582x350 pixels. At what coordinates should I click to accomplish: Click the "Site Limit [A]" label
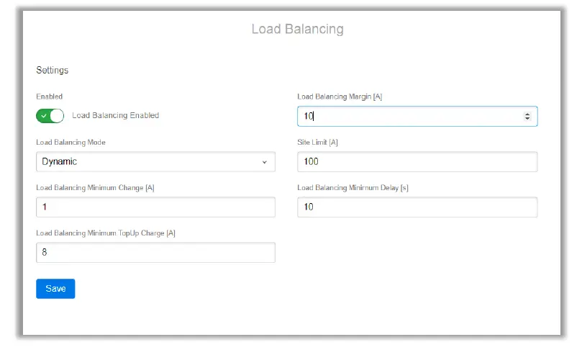pos(317,143)
